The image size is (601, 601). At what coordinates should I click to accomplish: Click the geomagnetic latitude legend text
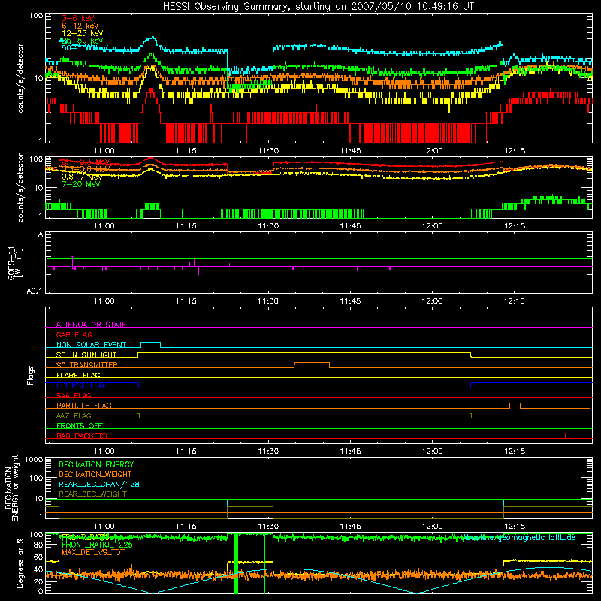[x=519, y=537]
